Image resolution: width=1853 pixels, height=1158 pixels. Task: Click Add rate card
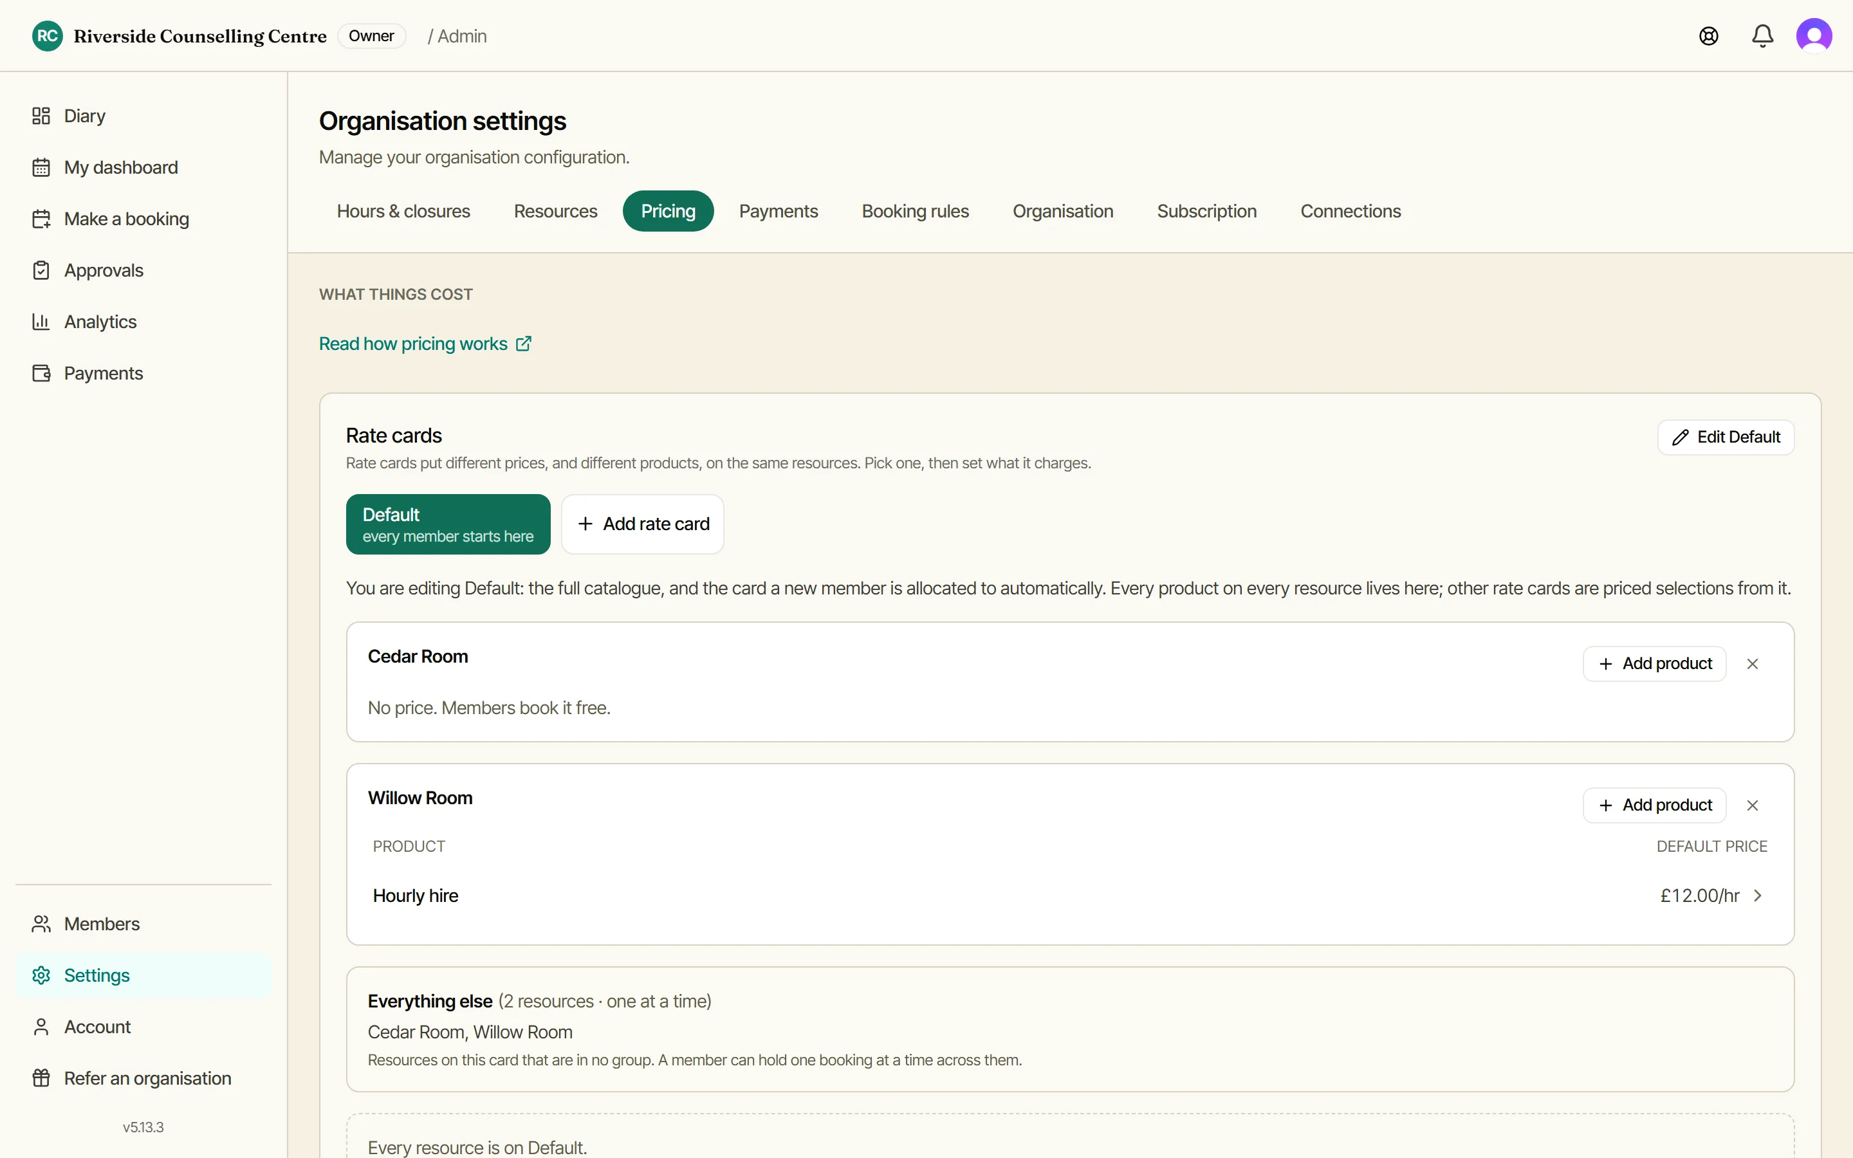point(642,524)
